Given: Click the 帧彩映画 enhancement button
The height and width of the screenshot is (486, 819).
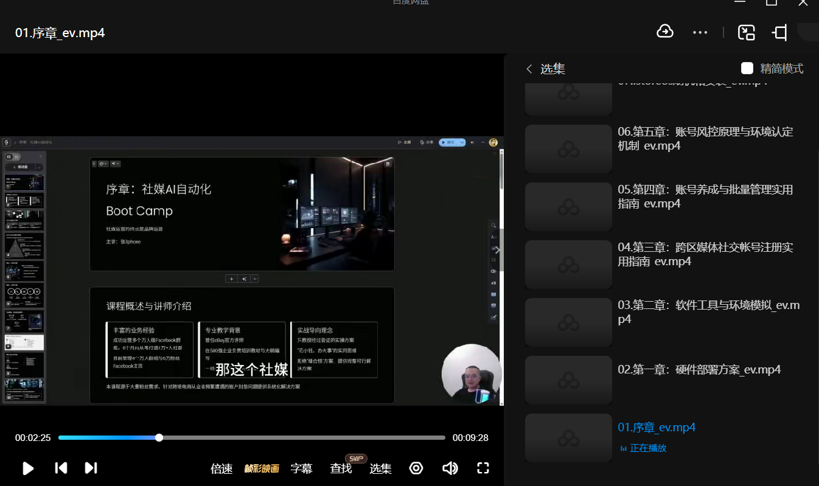Looking at the screenshot, I should click(262, 468).
